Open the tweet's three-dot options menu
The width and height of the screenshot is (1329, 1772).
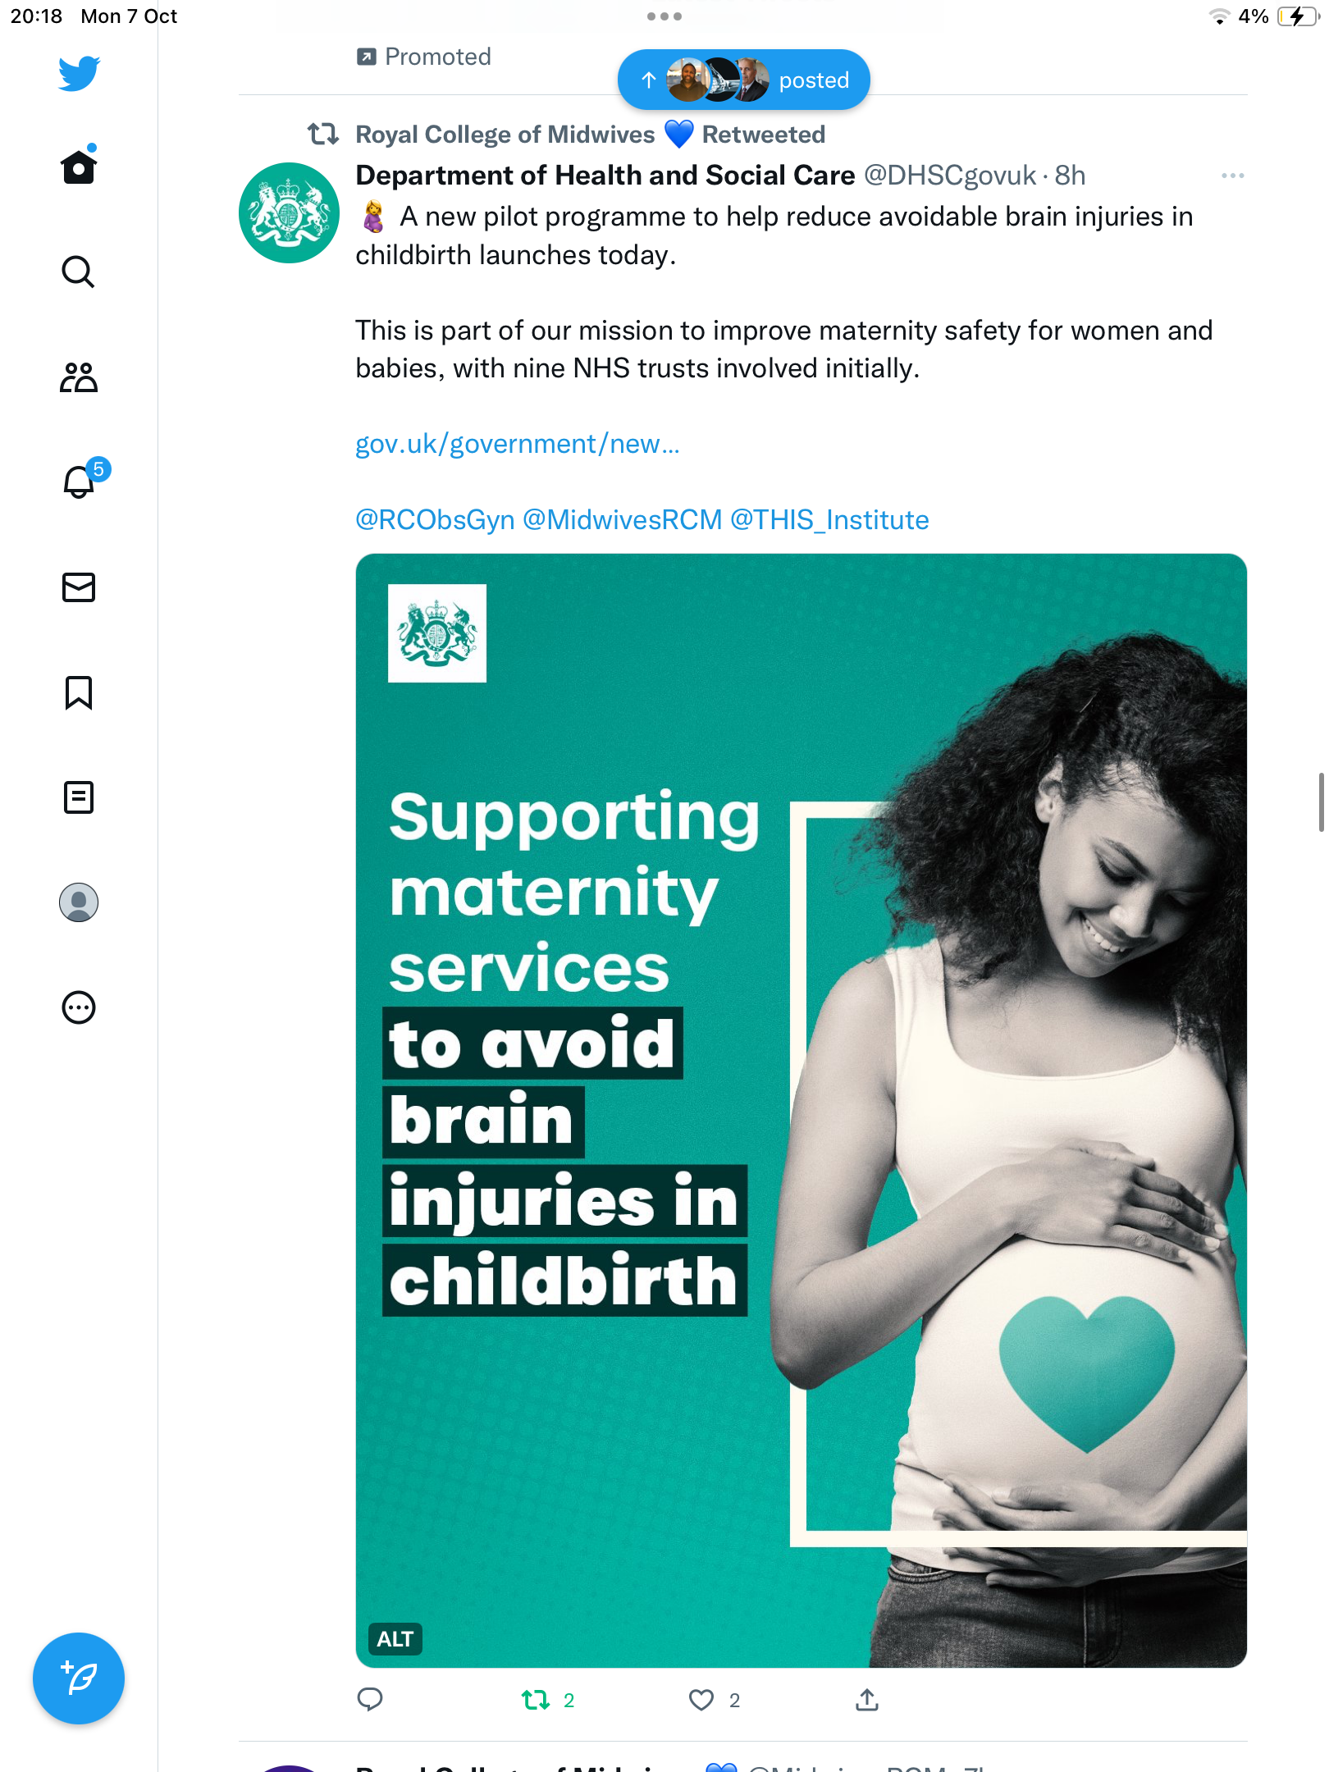point(1232,176)
